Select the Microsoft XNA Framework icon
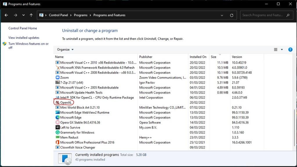The height and width of the screenshot is (167, 297). (58, 67)
